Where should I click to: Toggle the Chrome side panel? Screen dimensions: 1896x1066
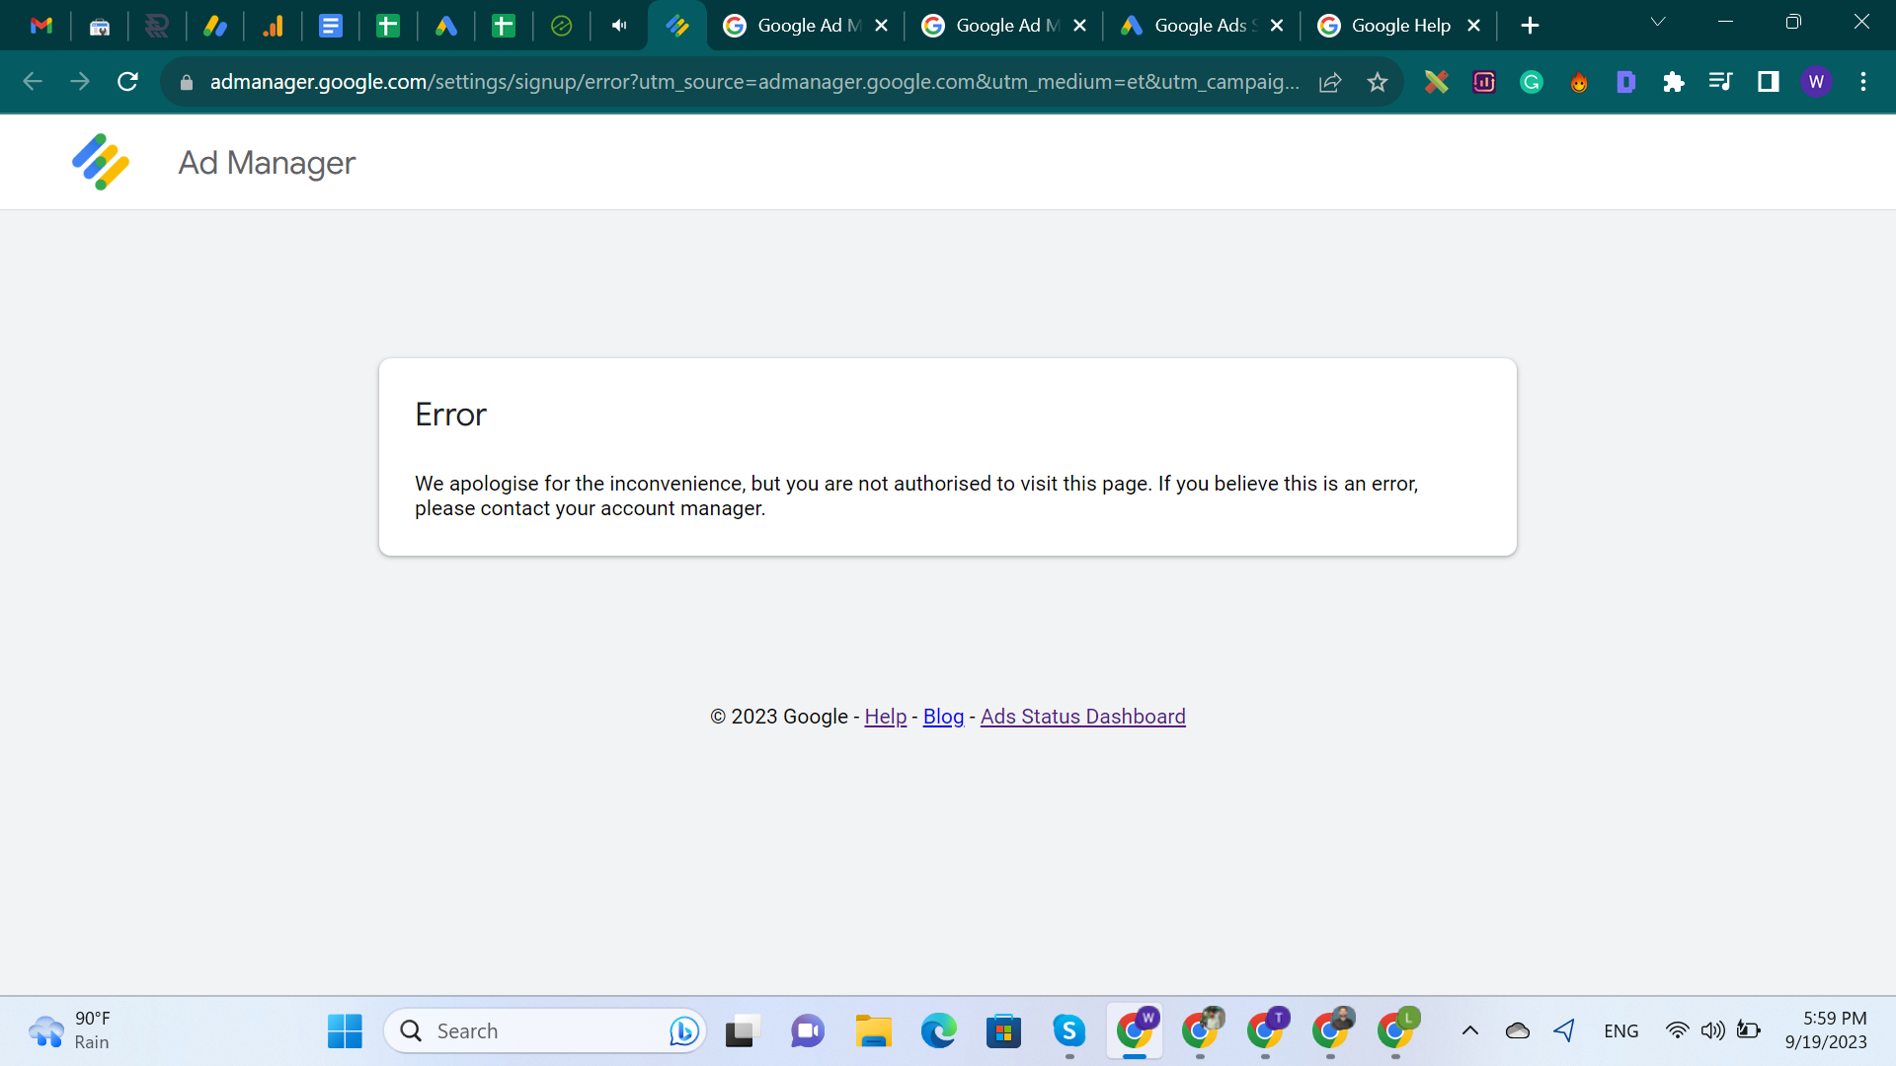[x=1768, y=82]
